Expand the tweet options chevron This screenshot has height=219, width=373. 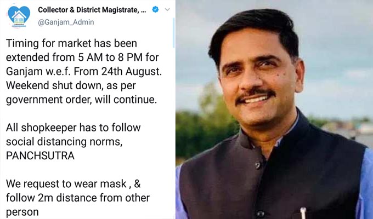pos(167,9)
